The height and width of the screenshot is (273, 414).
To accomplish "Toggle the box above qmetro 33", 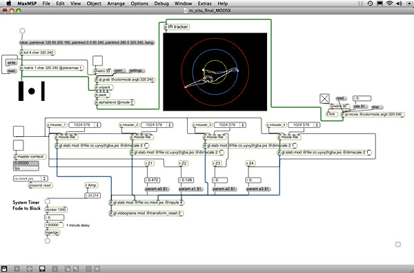I will pyautogui.click(x=97, y=61).
